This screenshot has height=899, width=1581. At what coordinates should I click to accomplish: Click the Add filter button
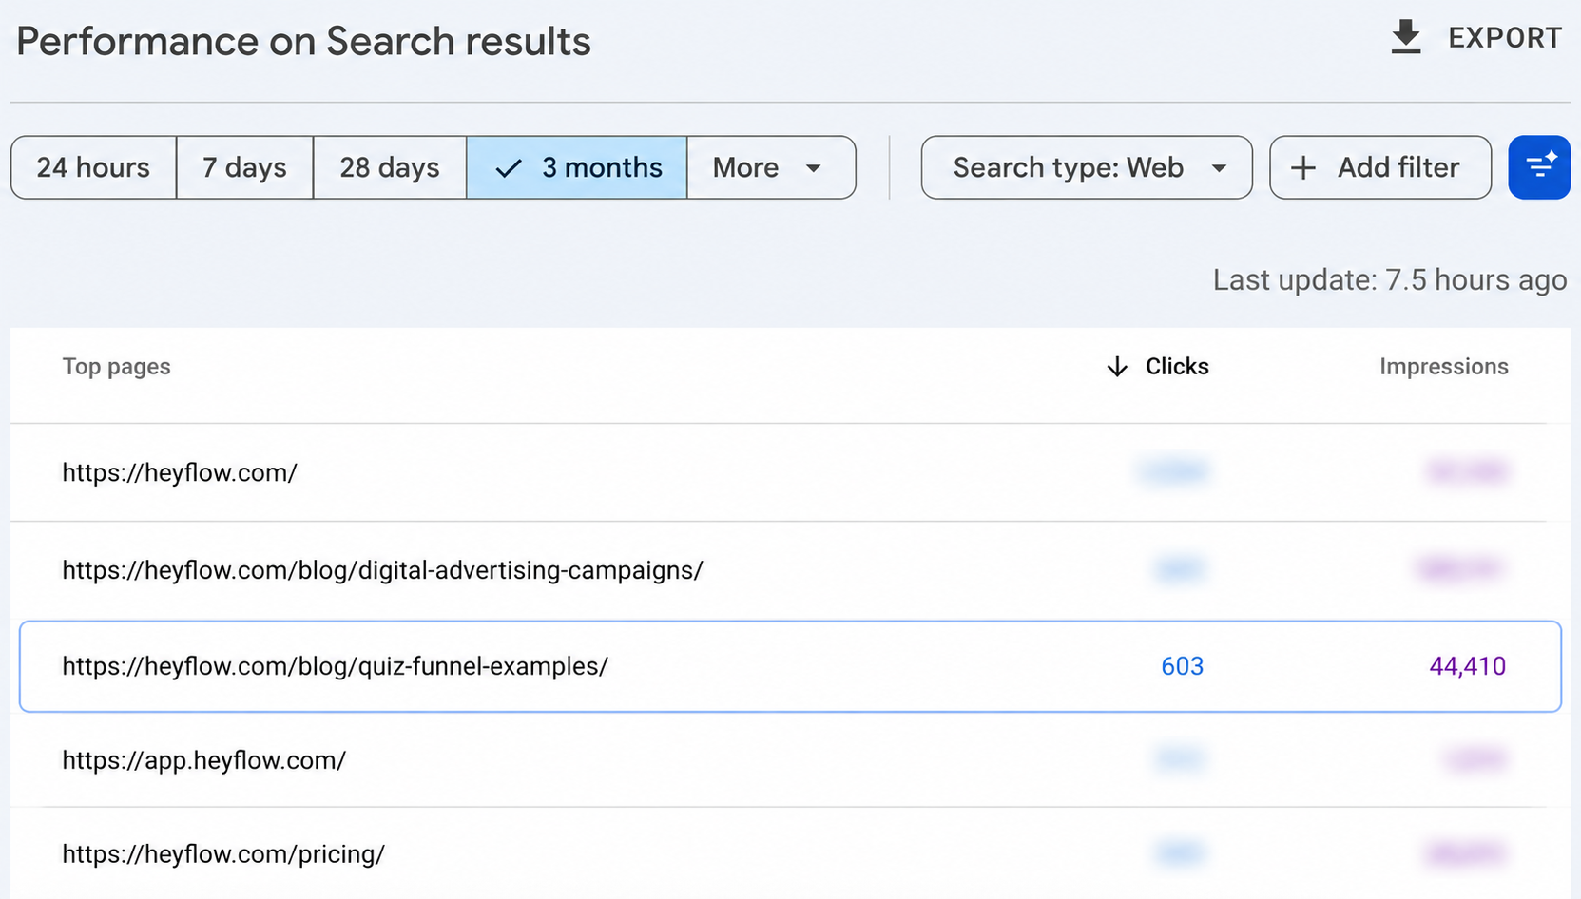[1380, 167]
